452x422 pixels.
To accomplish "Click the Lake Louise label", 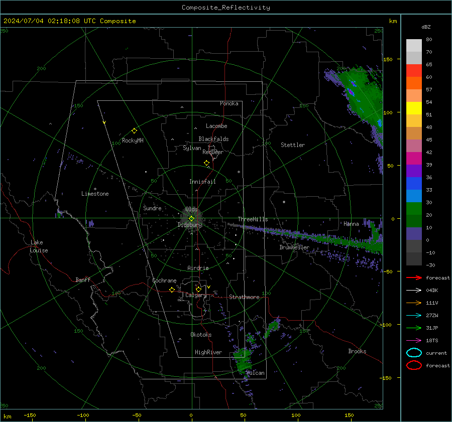I will [x=39, y=246].
